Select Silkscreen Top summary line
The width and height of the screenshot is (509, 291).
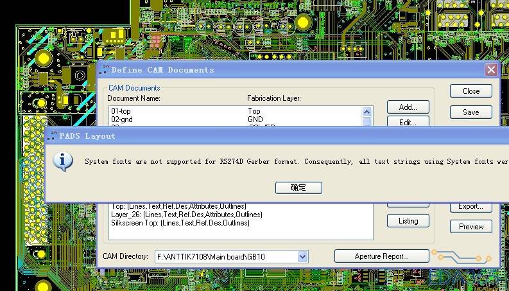pos(180,223)
